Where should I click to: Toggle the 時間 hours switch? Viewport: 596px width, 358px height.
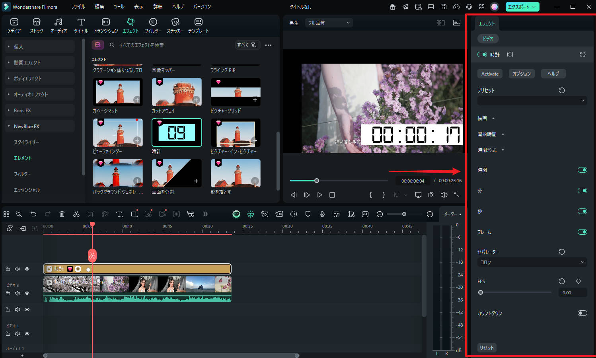coord(582,170)
